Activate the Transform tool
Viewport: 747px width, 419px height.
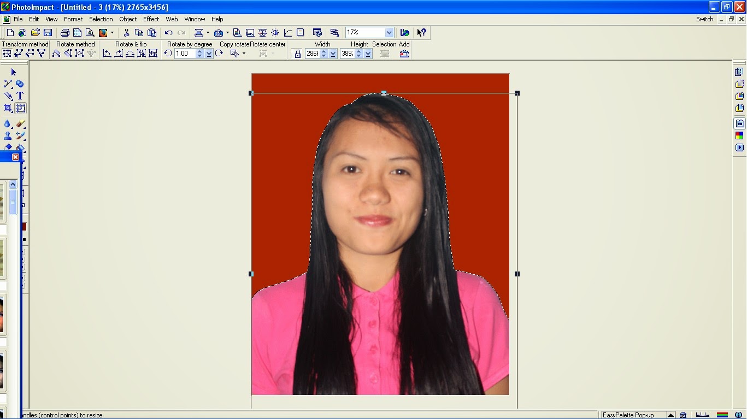point(20,108)
